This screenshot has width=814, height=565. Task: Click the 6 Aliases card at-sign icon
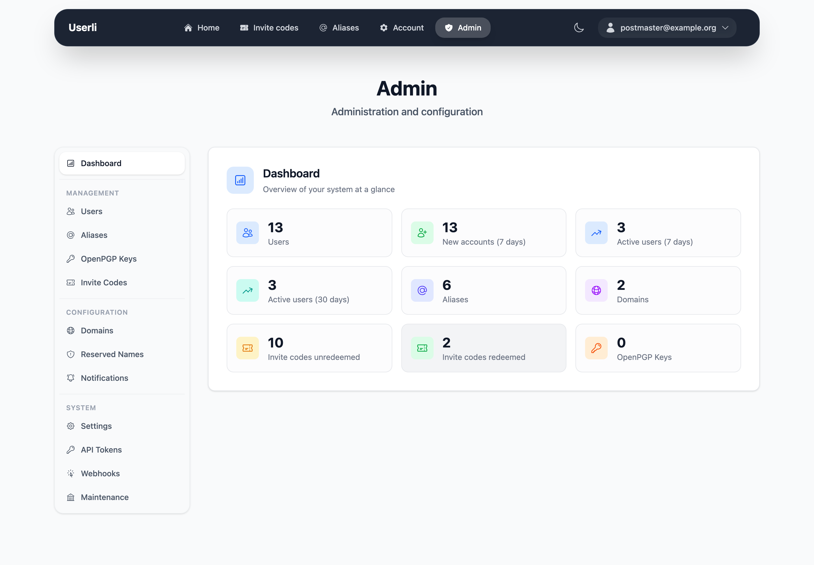point(422,291)
